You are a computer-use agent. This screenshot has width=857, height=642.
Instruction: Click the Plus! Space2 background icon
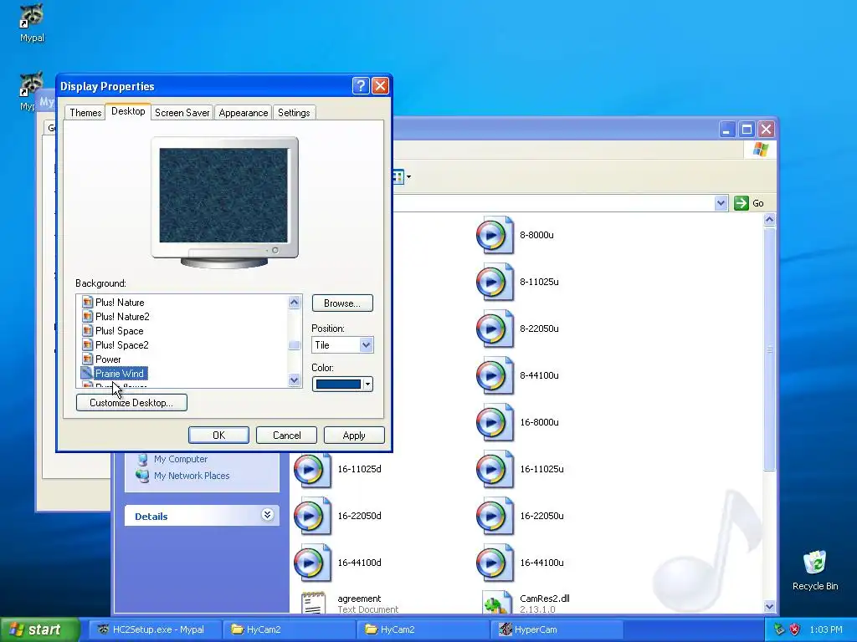pos(87,344)
